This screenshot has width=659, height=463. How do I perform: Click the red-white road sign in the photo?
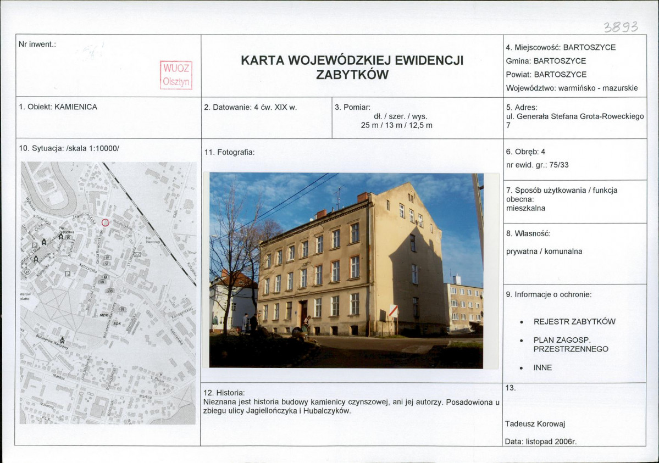393,311
